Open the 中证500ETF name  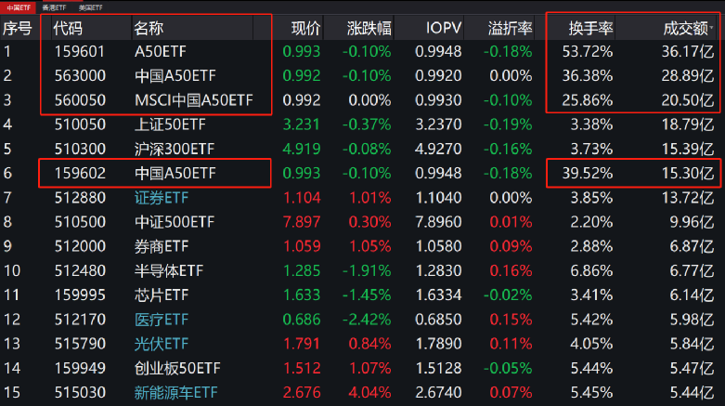pyautogui.click(x=175, y=222)
